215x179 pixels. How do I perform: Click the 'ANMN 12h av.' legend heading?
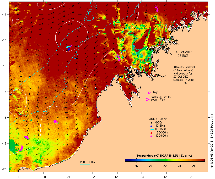(158, 119)
